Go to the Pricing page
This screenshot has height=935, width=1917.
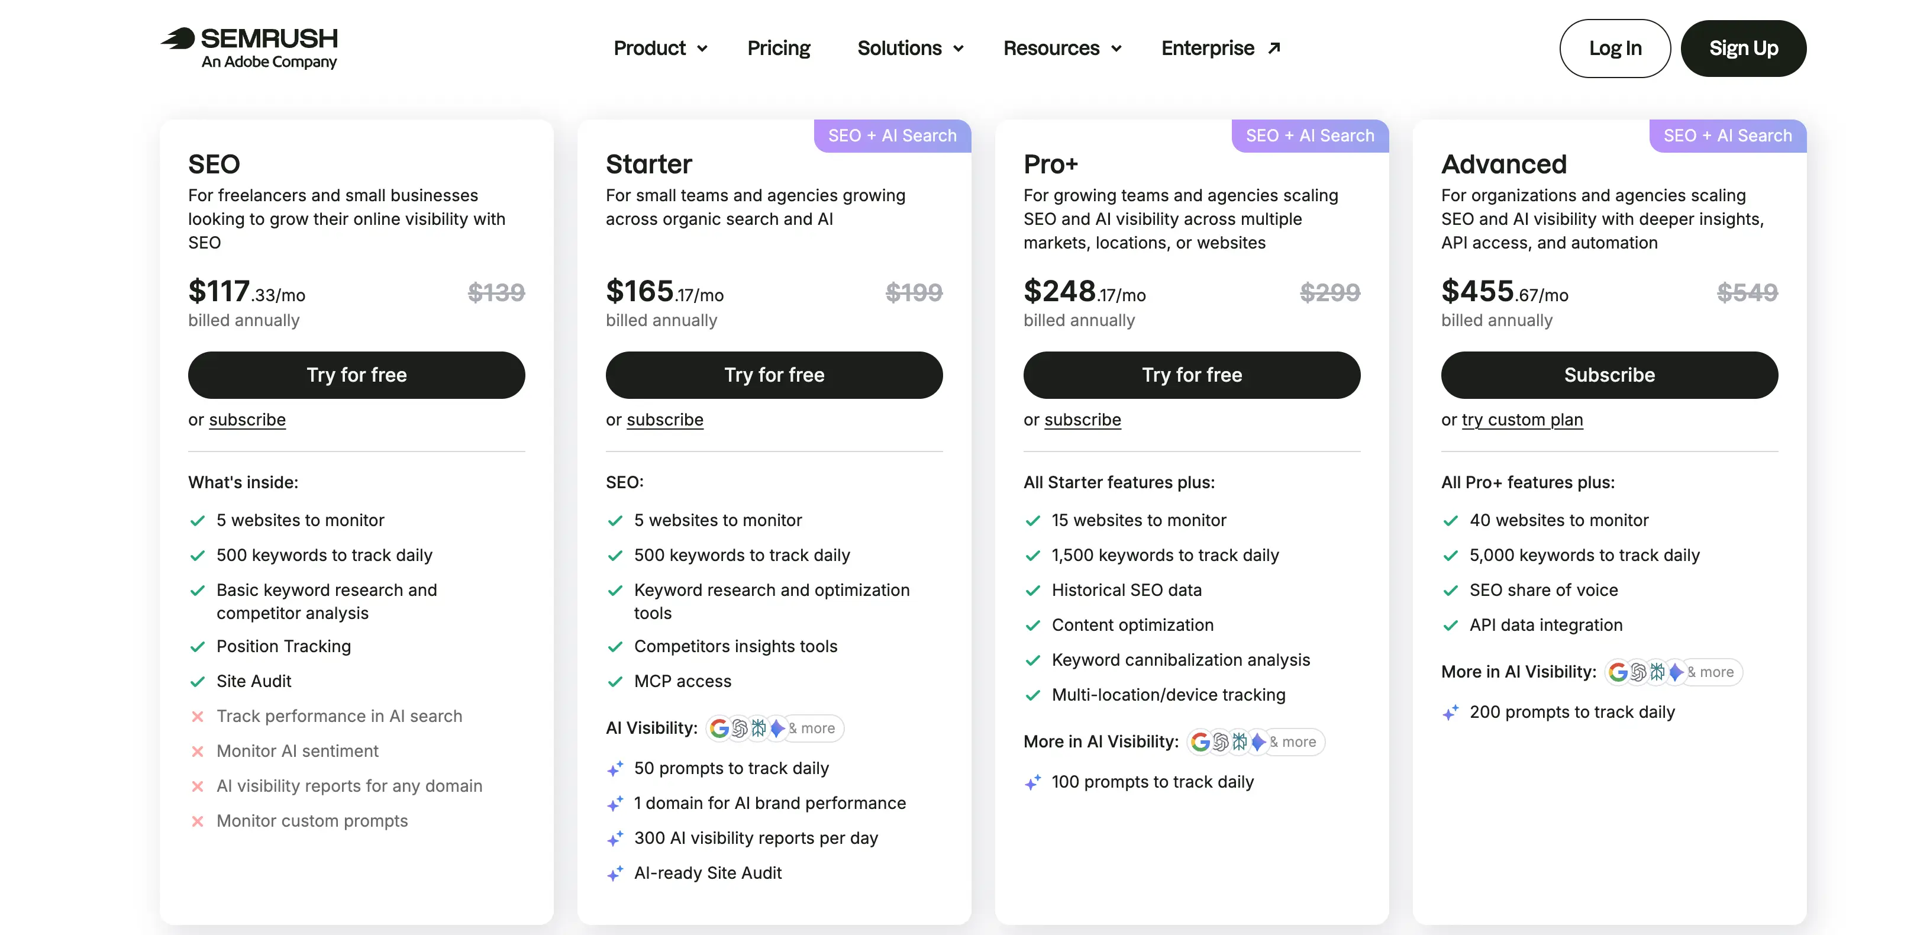point(779,49)
